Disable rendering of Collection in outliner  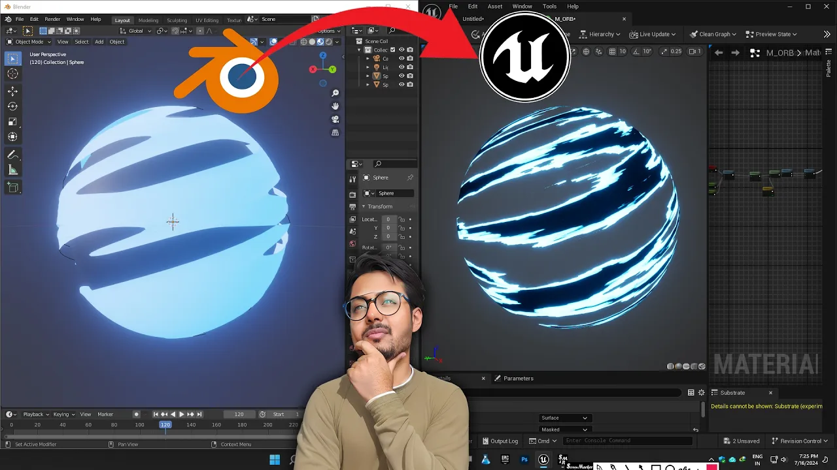click(x=410, y=50)
